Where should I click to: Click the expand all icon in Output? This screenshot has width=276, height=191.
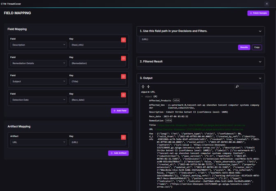click(x=143, y=87)
